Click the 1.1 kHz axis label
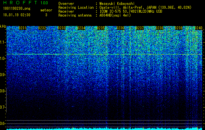205x130 pixels. 2,42
